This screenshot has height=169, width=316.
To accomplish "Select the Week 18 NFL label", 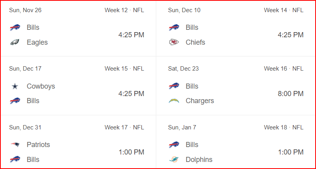I will [x=284, y=127].
